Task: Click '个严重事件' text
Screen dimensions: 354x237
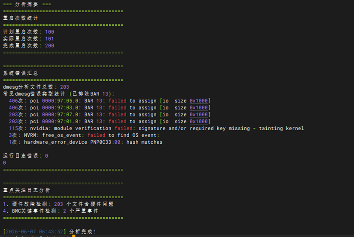Action: (x=84, y=211)
